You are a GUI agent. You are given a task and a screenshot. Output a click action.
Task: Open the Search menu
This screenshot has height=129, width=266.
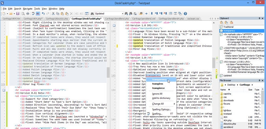(x=17, y=9)
